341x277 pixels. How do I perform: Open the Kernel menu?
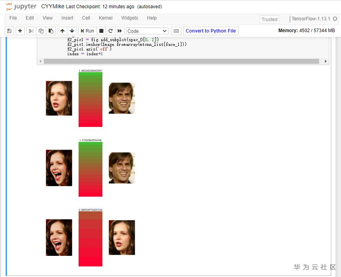106,18
